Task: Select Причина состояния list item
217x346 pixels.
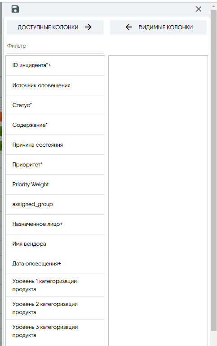Action: coord(55,145)
